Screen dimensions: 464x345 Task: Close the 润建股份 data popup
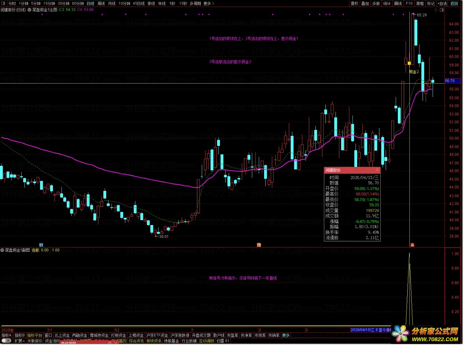pos(377,170)
